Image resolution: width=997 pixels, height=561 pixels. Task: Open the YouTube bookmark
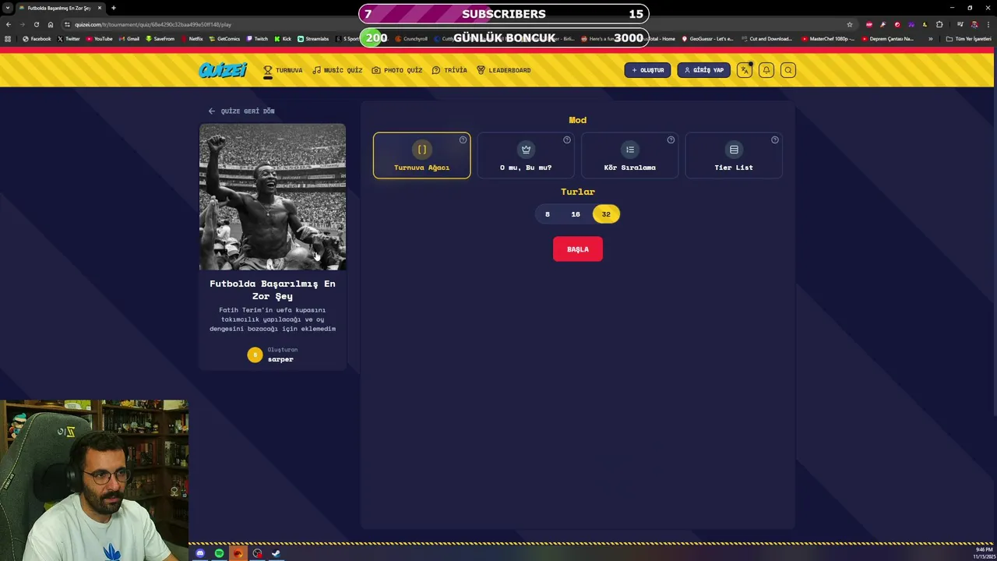point(100,38)
